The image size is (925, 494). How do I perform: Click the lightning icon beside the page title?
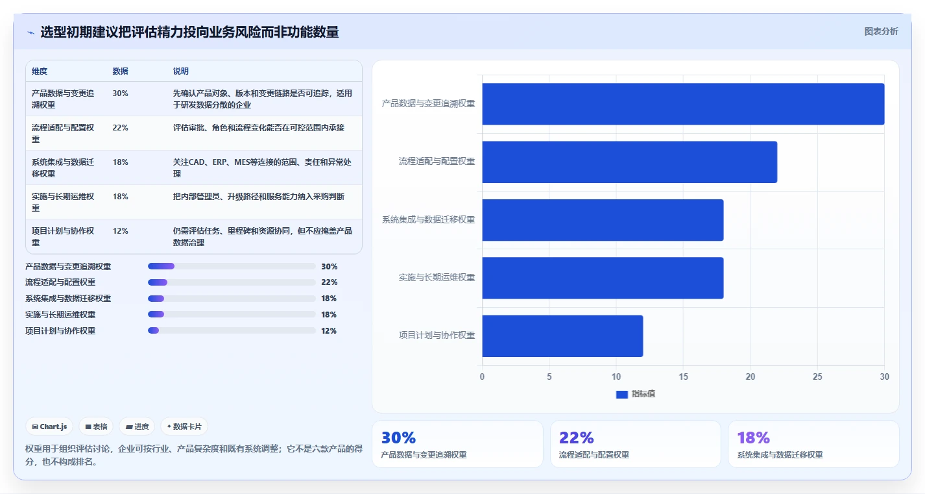[x=30, y=32]
